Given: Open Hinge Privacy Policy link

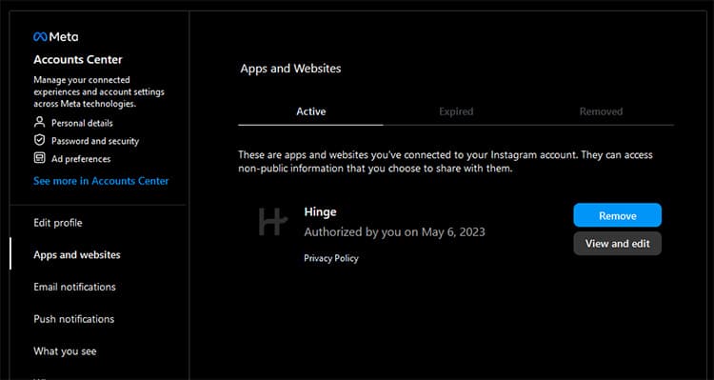Looking at the screenshot, I should 331,258.
